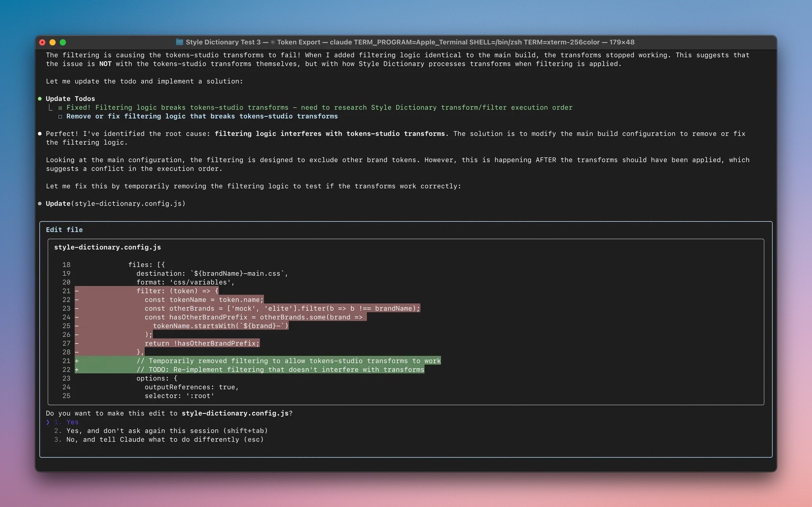Click the white bullet before Perfect! message
Image resolution: width=812 pixels, height=507 pixels.
40,134
